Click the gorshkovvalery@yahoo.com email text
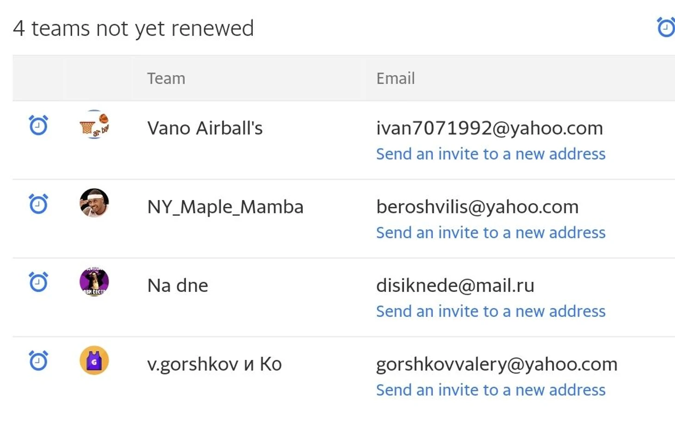 (497, 364)
